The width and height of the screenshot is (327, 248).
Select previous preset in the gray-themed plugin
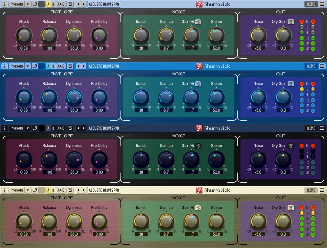click(x=78, y=4)
